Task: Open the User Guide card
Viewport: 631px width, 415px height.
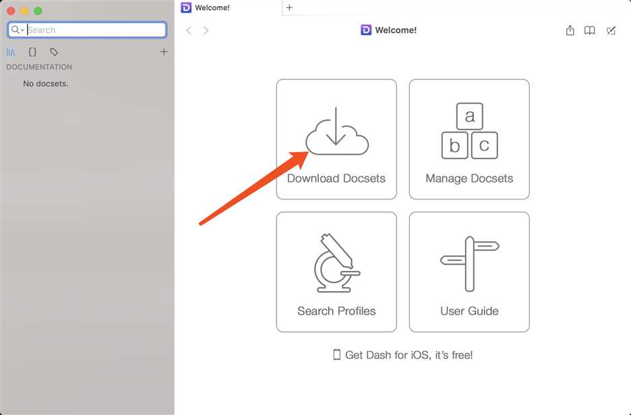Action: (469, 272)
